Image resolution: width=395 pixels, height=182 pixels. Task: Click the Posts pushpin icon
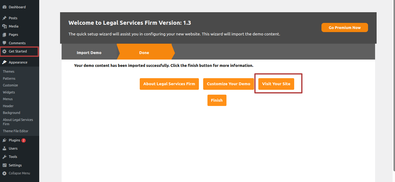pyautogui.click(x=4, y=18)
